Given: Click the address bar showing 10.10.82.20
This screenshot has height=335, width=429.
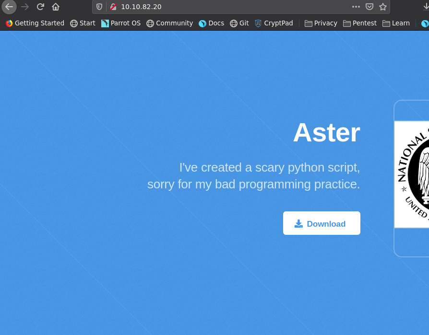Looking at the screenshot, I should coord(230,7).
